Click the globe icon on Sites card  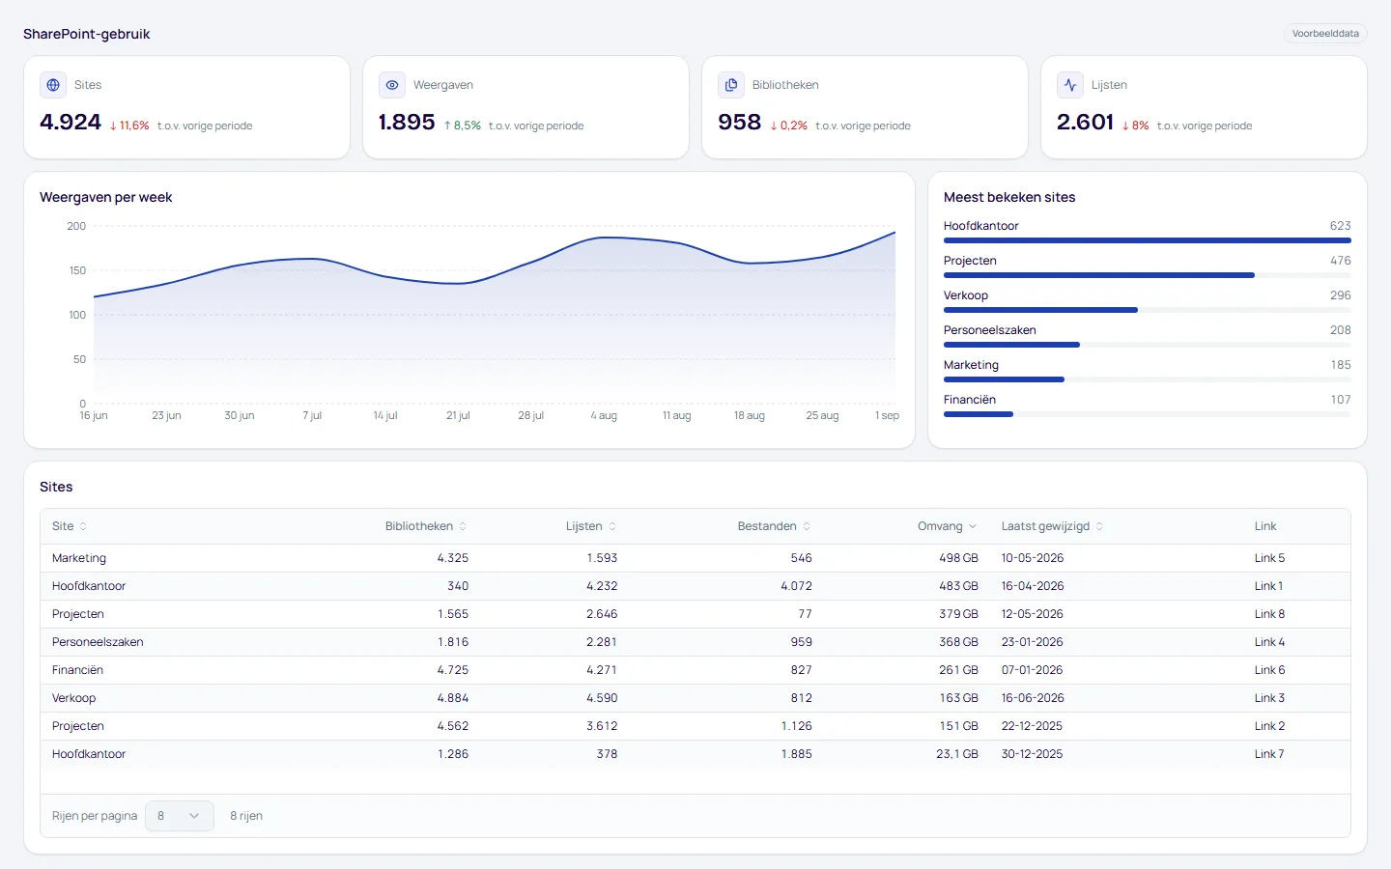53,85
